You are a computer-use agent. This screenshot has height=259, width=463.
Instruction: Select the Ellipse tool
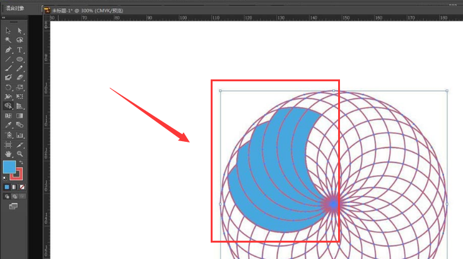(20, 59)
